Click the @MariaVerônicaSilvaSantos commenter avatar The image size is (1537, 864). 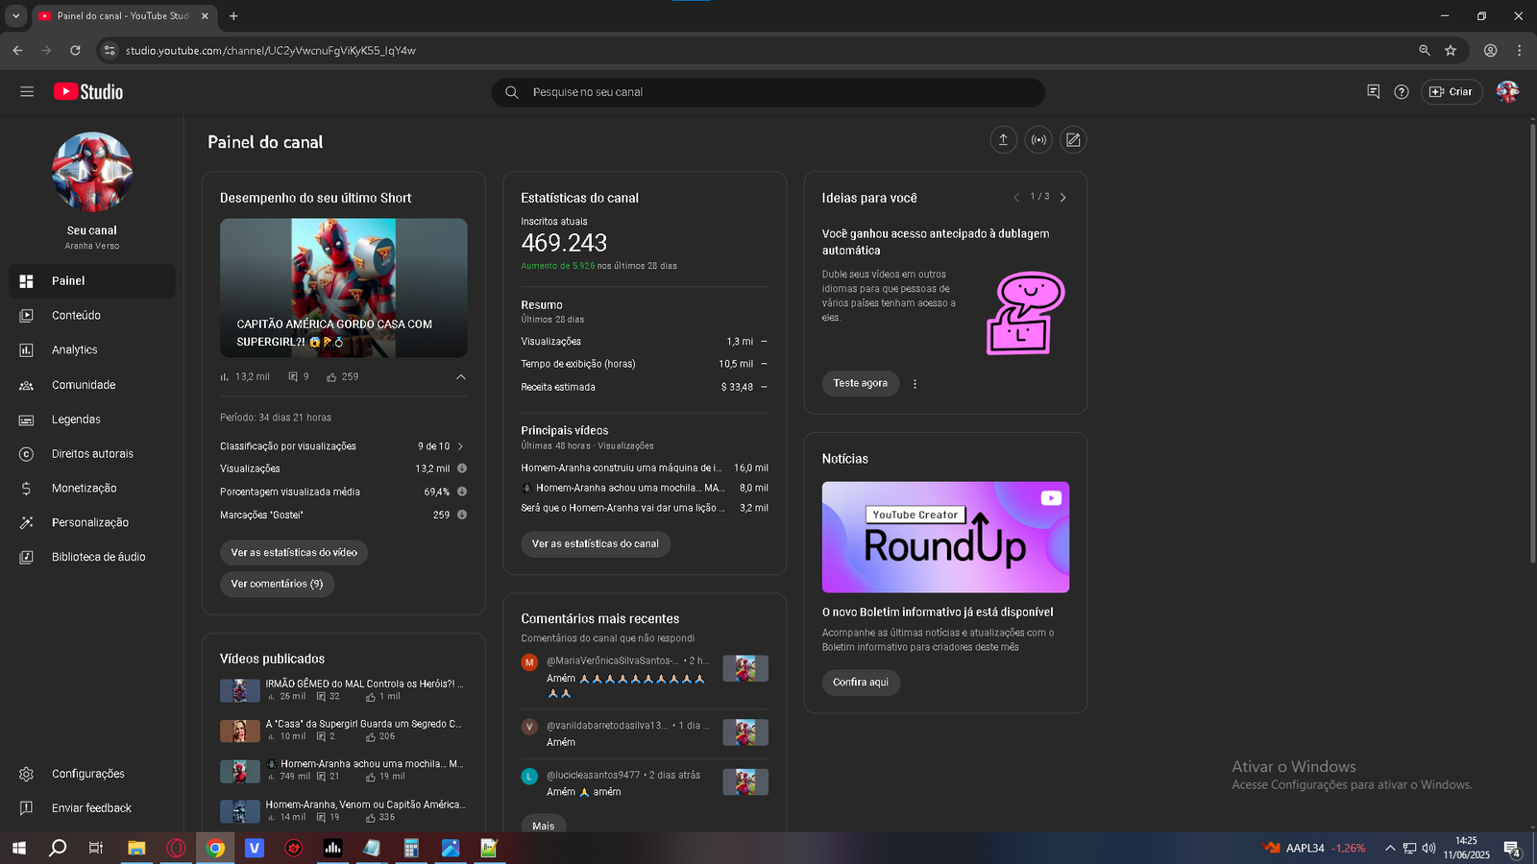(x=529, y=662)
